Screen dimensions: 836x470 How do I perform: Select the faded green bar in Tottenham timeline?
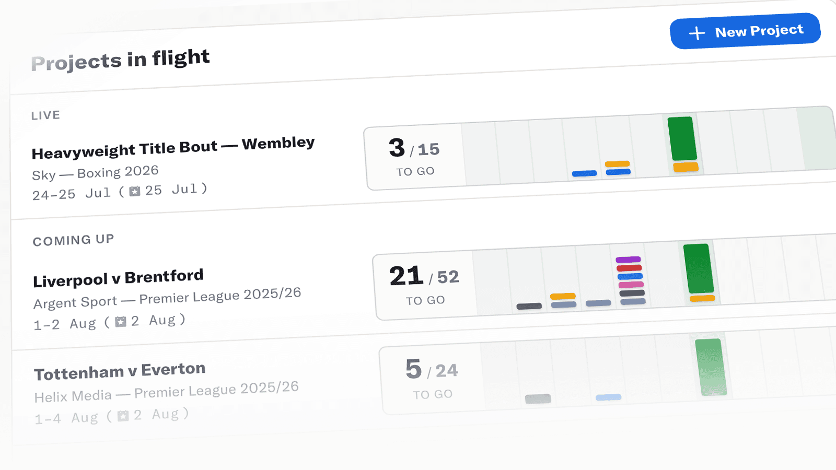[711, 367]
